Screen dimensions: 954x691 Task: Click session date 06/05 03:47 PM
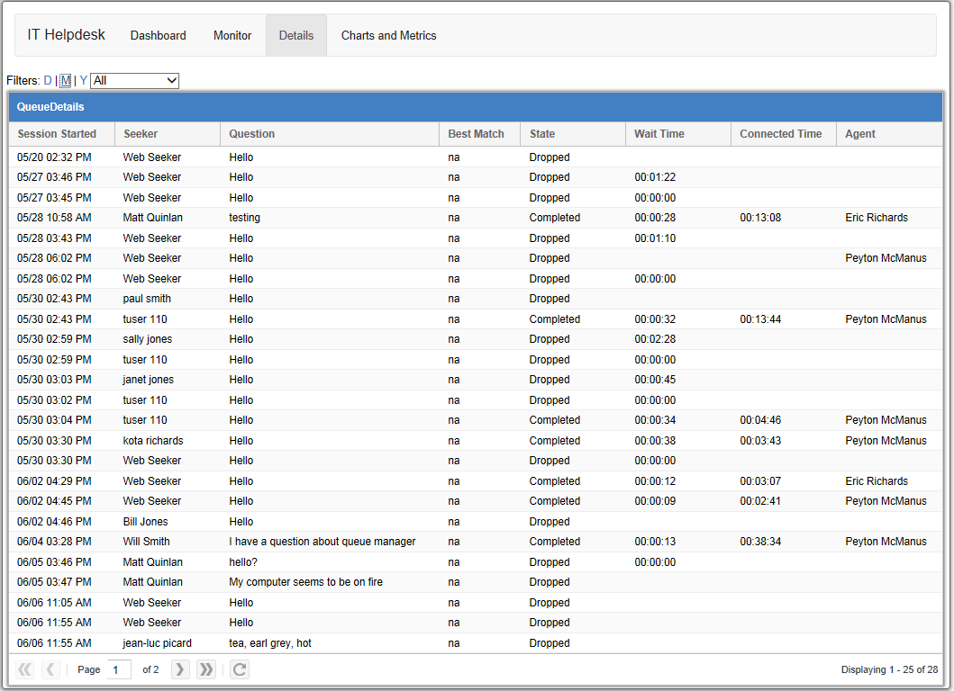(x=54, y=582)
